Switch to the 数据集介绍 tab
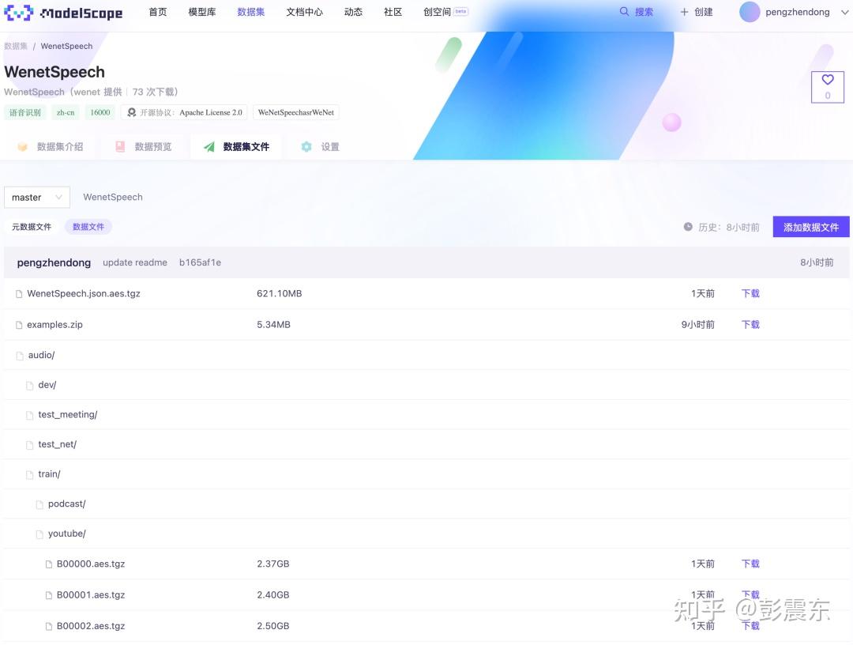 click(50, 146)
